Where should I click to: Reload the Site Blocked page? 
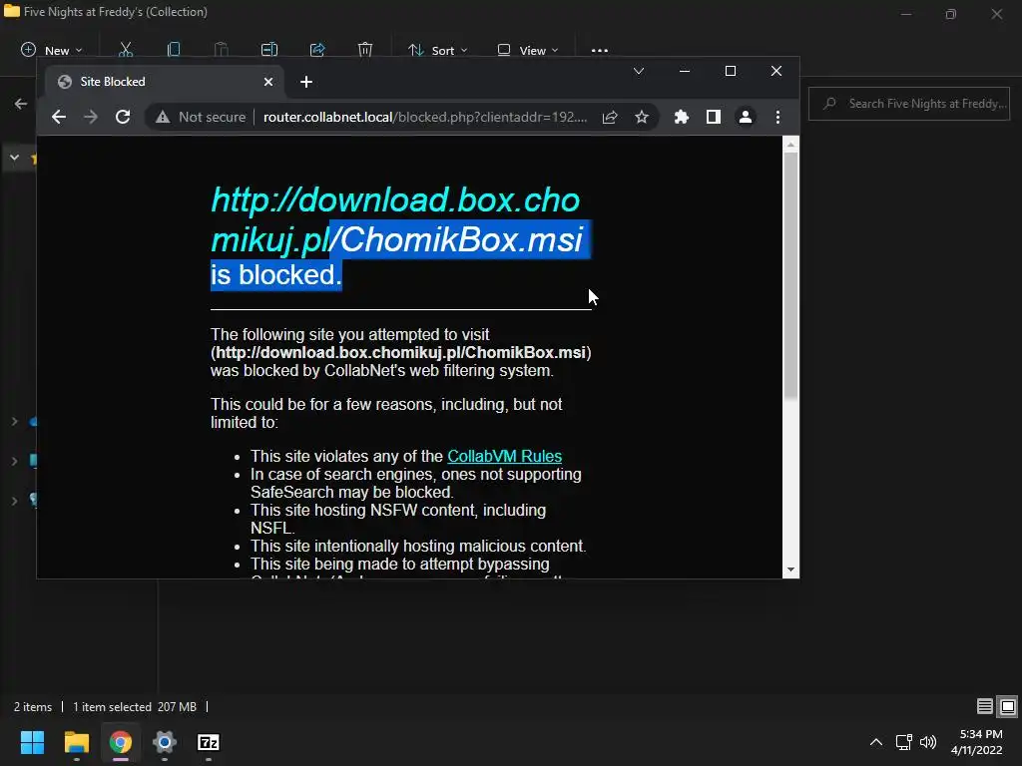coord(123,118)
